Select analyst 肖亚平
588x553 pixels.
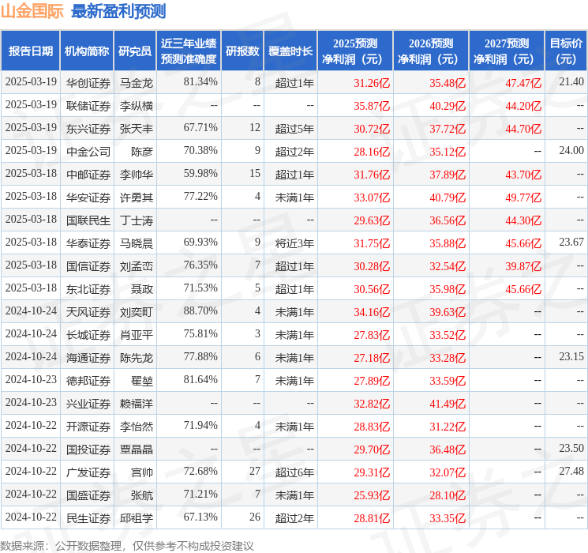click(x=136, y=334)
